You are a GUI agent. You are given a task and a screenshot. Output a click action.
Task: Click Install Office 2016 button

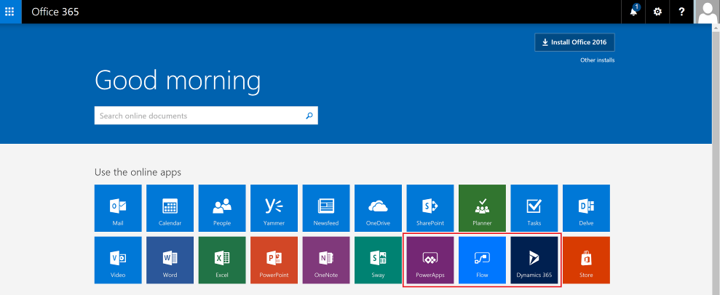tap(574, 42)
